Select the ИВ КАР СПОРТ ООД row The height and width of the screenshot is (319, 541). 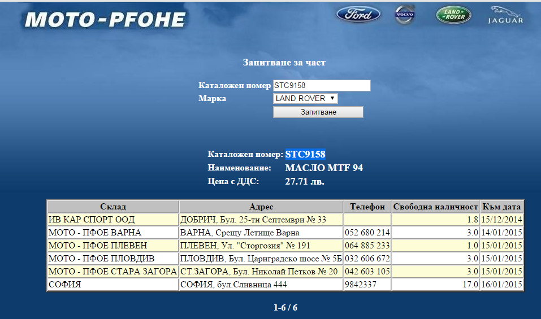[285, 220]
